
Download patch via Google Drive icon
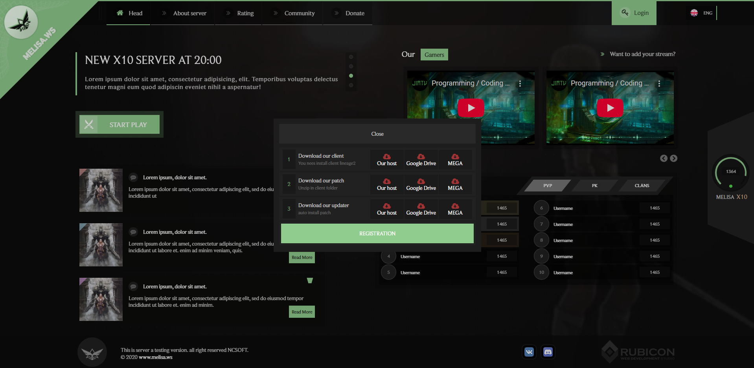421,182
